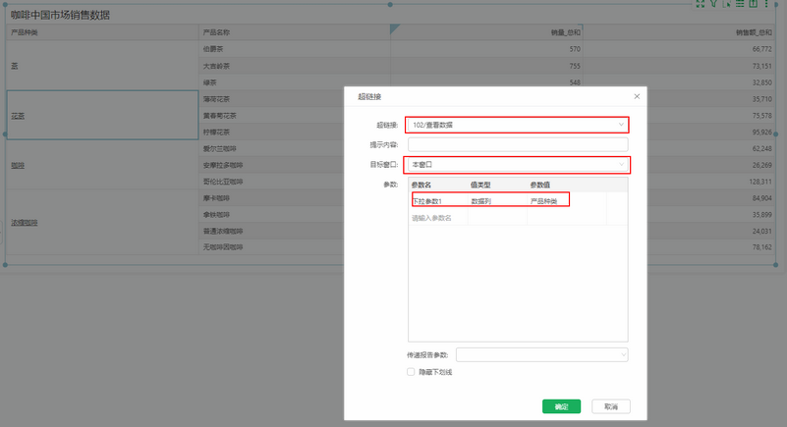Click the green 确定 button
This screenshot has height=427, width=787.
coord(561,406)
